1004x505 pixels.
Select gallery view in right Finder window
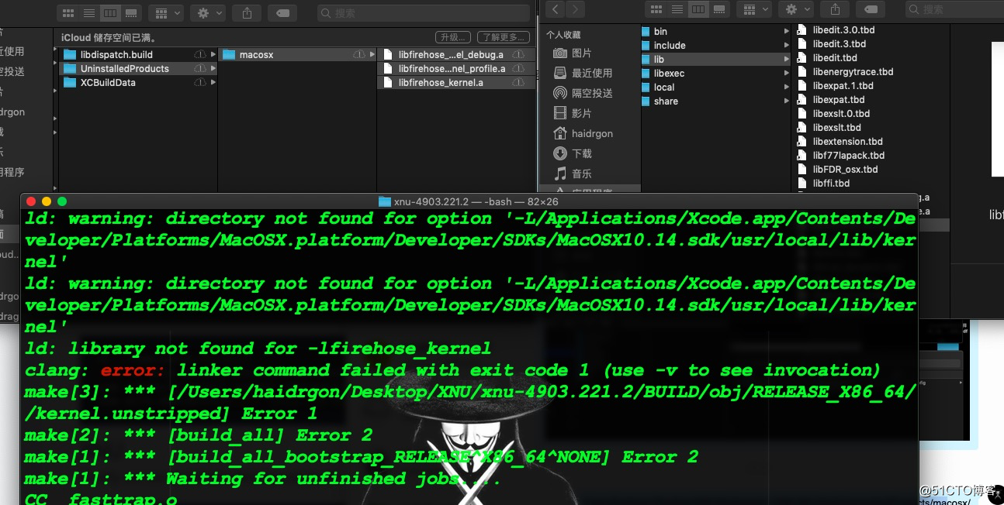coord(720,9)
